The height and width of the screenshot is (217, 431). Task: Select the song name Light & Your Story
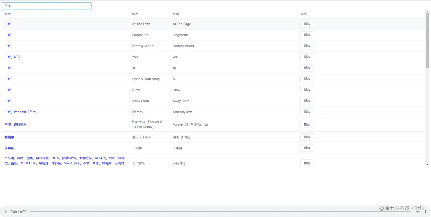(x=146, y=79)
